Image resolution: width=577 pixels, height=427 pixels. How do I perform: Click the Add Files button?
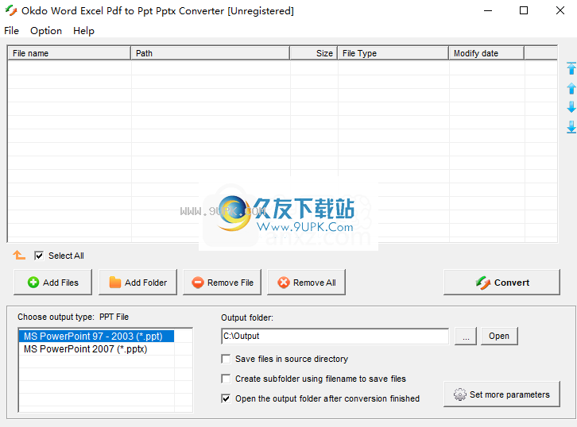52,283
